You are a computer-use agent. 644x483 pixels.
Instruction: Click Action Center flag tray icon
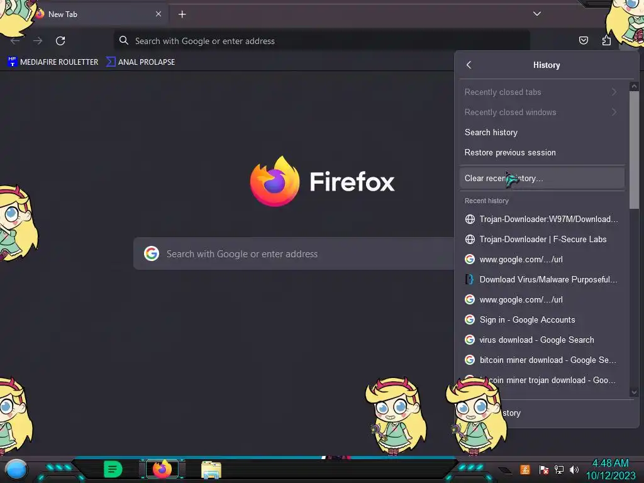click(x=544, y=469)
